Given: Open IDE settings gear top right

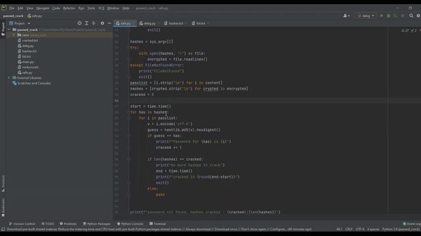Looking at the screenshot, I should (418, 16).
